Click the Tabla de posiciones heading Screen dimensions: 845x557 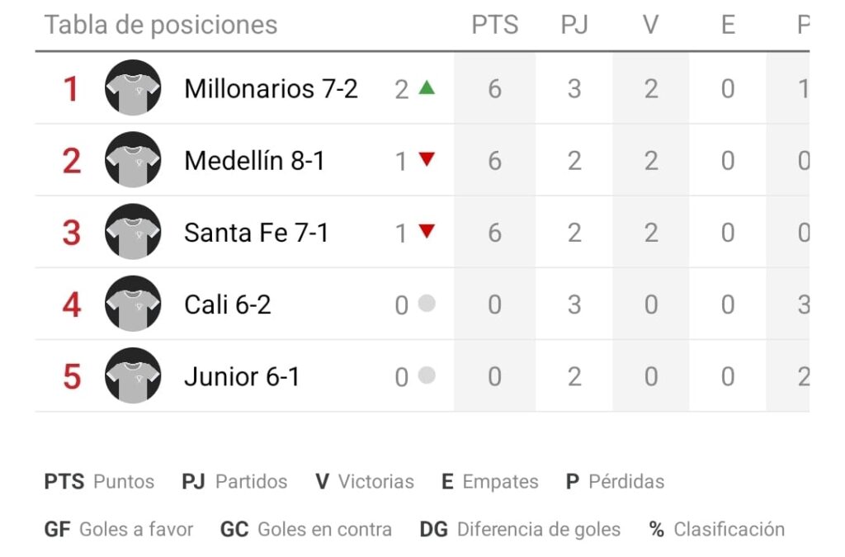[161, 25]
